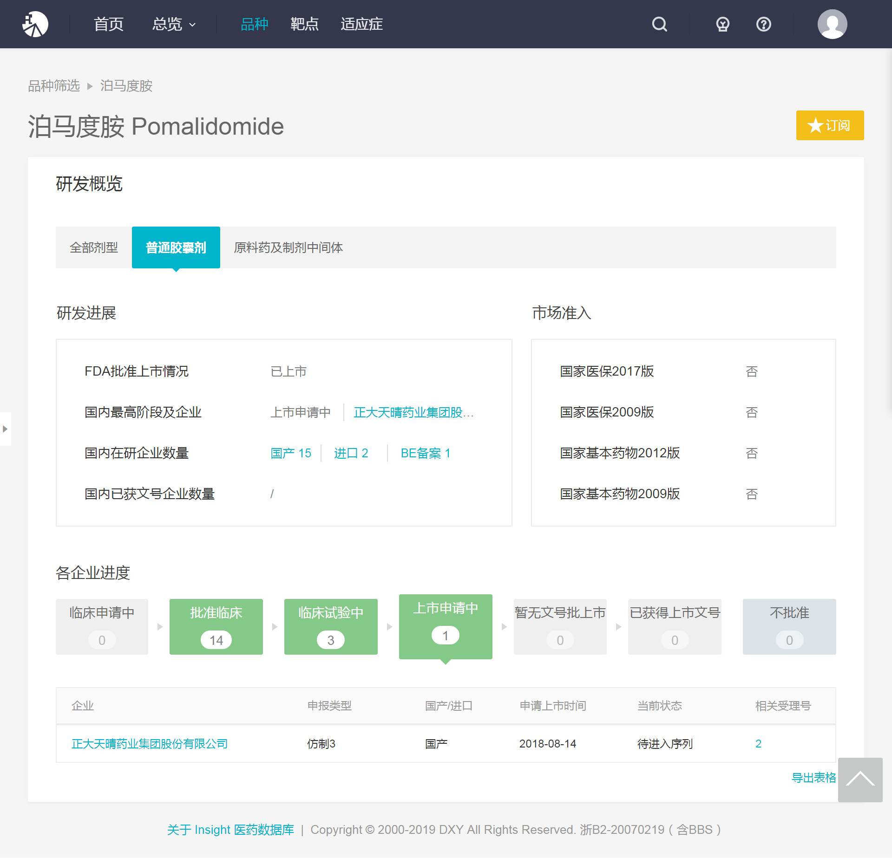The image size is (892, 858).
Task: Click the 正大天晴药业集团股份有限公司 company link
Action: click(150, 743)
